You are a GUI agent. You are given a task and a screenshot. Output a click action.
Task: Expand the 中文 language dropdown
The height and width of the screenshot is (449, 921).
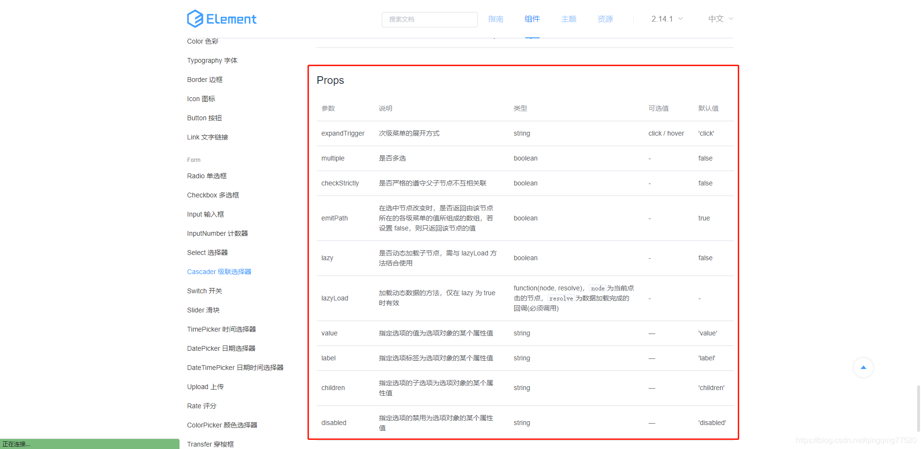(x=720, y=19)
